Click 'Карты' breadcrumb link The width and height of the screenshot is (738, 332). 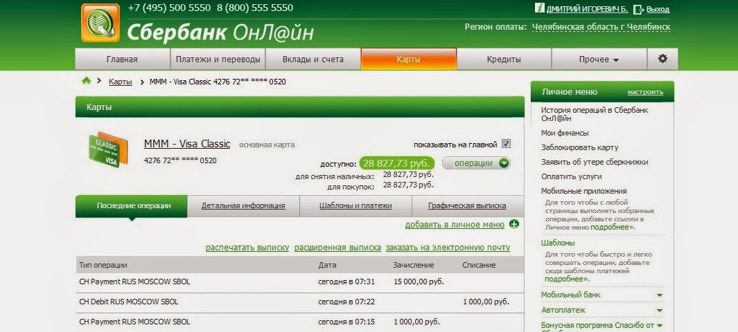(x=121, y=82)
